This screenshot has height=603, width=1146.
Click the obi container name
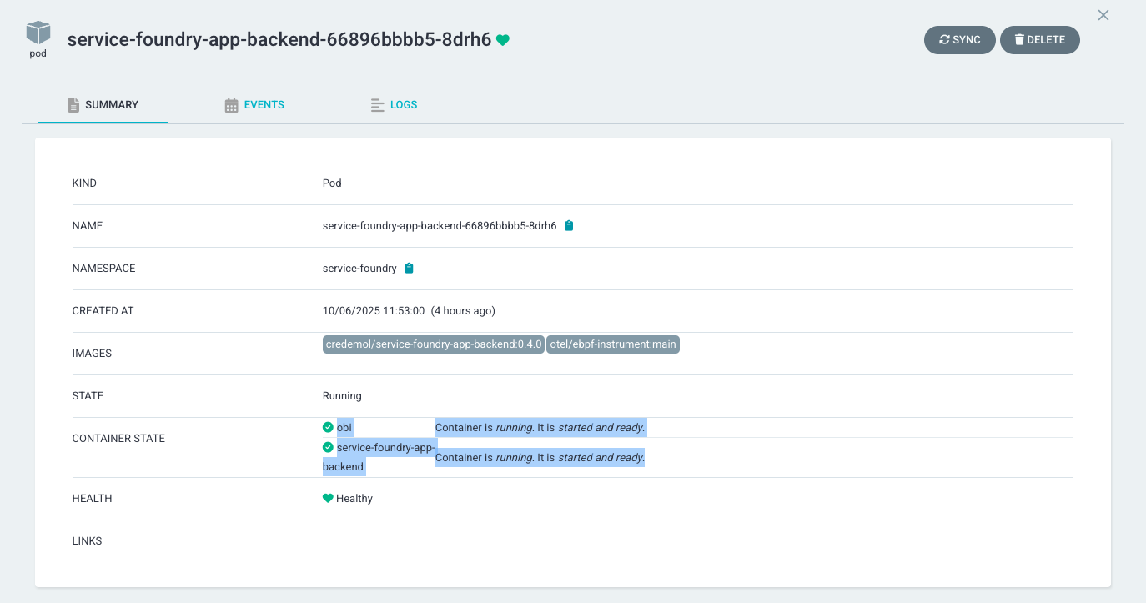[x=344, y=427]
